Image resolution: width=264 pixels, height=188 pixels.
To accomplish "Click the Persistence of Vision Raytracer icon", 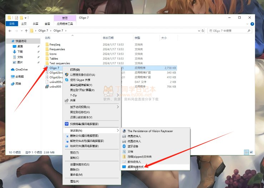I will point(124,131).
